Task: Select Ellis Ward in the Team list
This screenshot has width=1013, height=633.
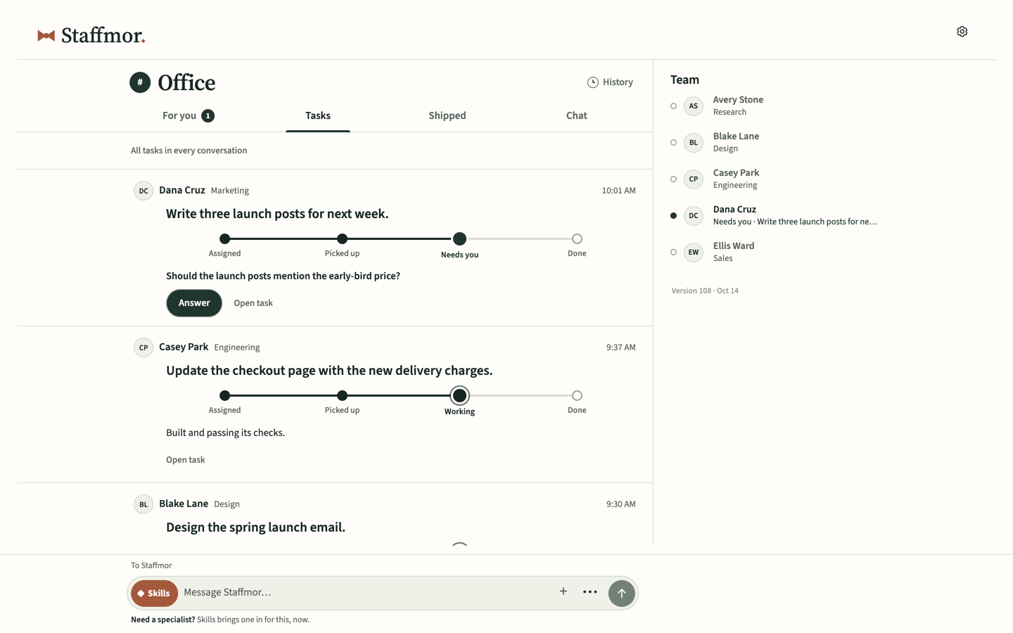Action: coord(775,252)
